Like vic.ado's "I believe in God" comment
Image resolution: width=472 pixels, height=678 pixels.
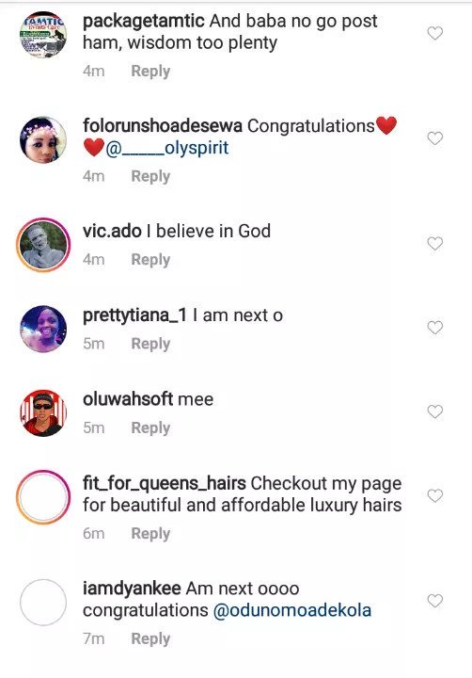coord(435,244)
